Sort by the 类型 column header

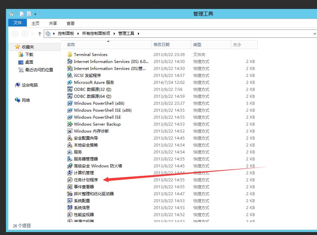(x=211, y=44)
